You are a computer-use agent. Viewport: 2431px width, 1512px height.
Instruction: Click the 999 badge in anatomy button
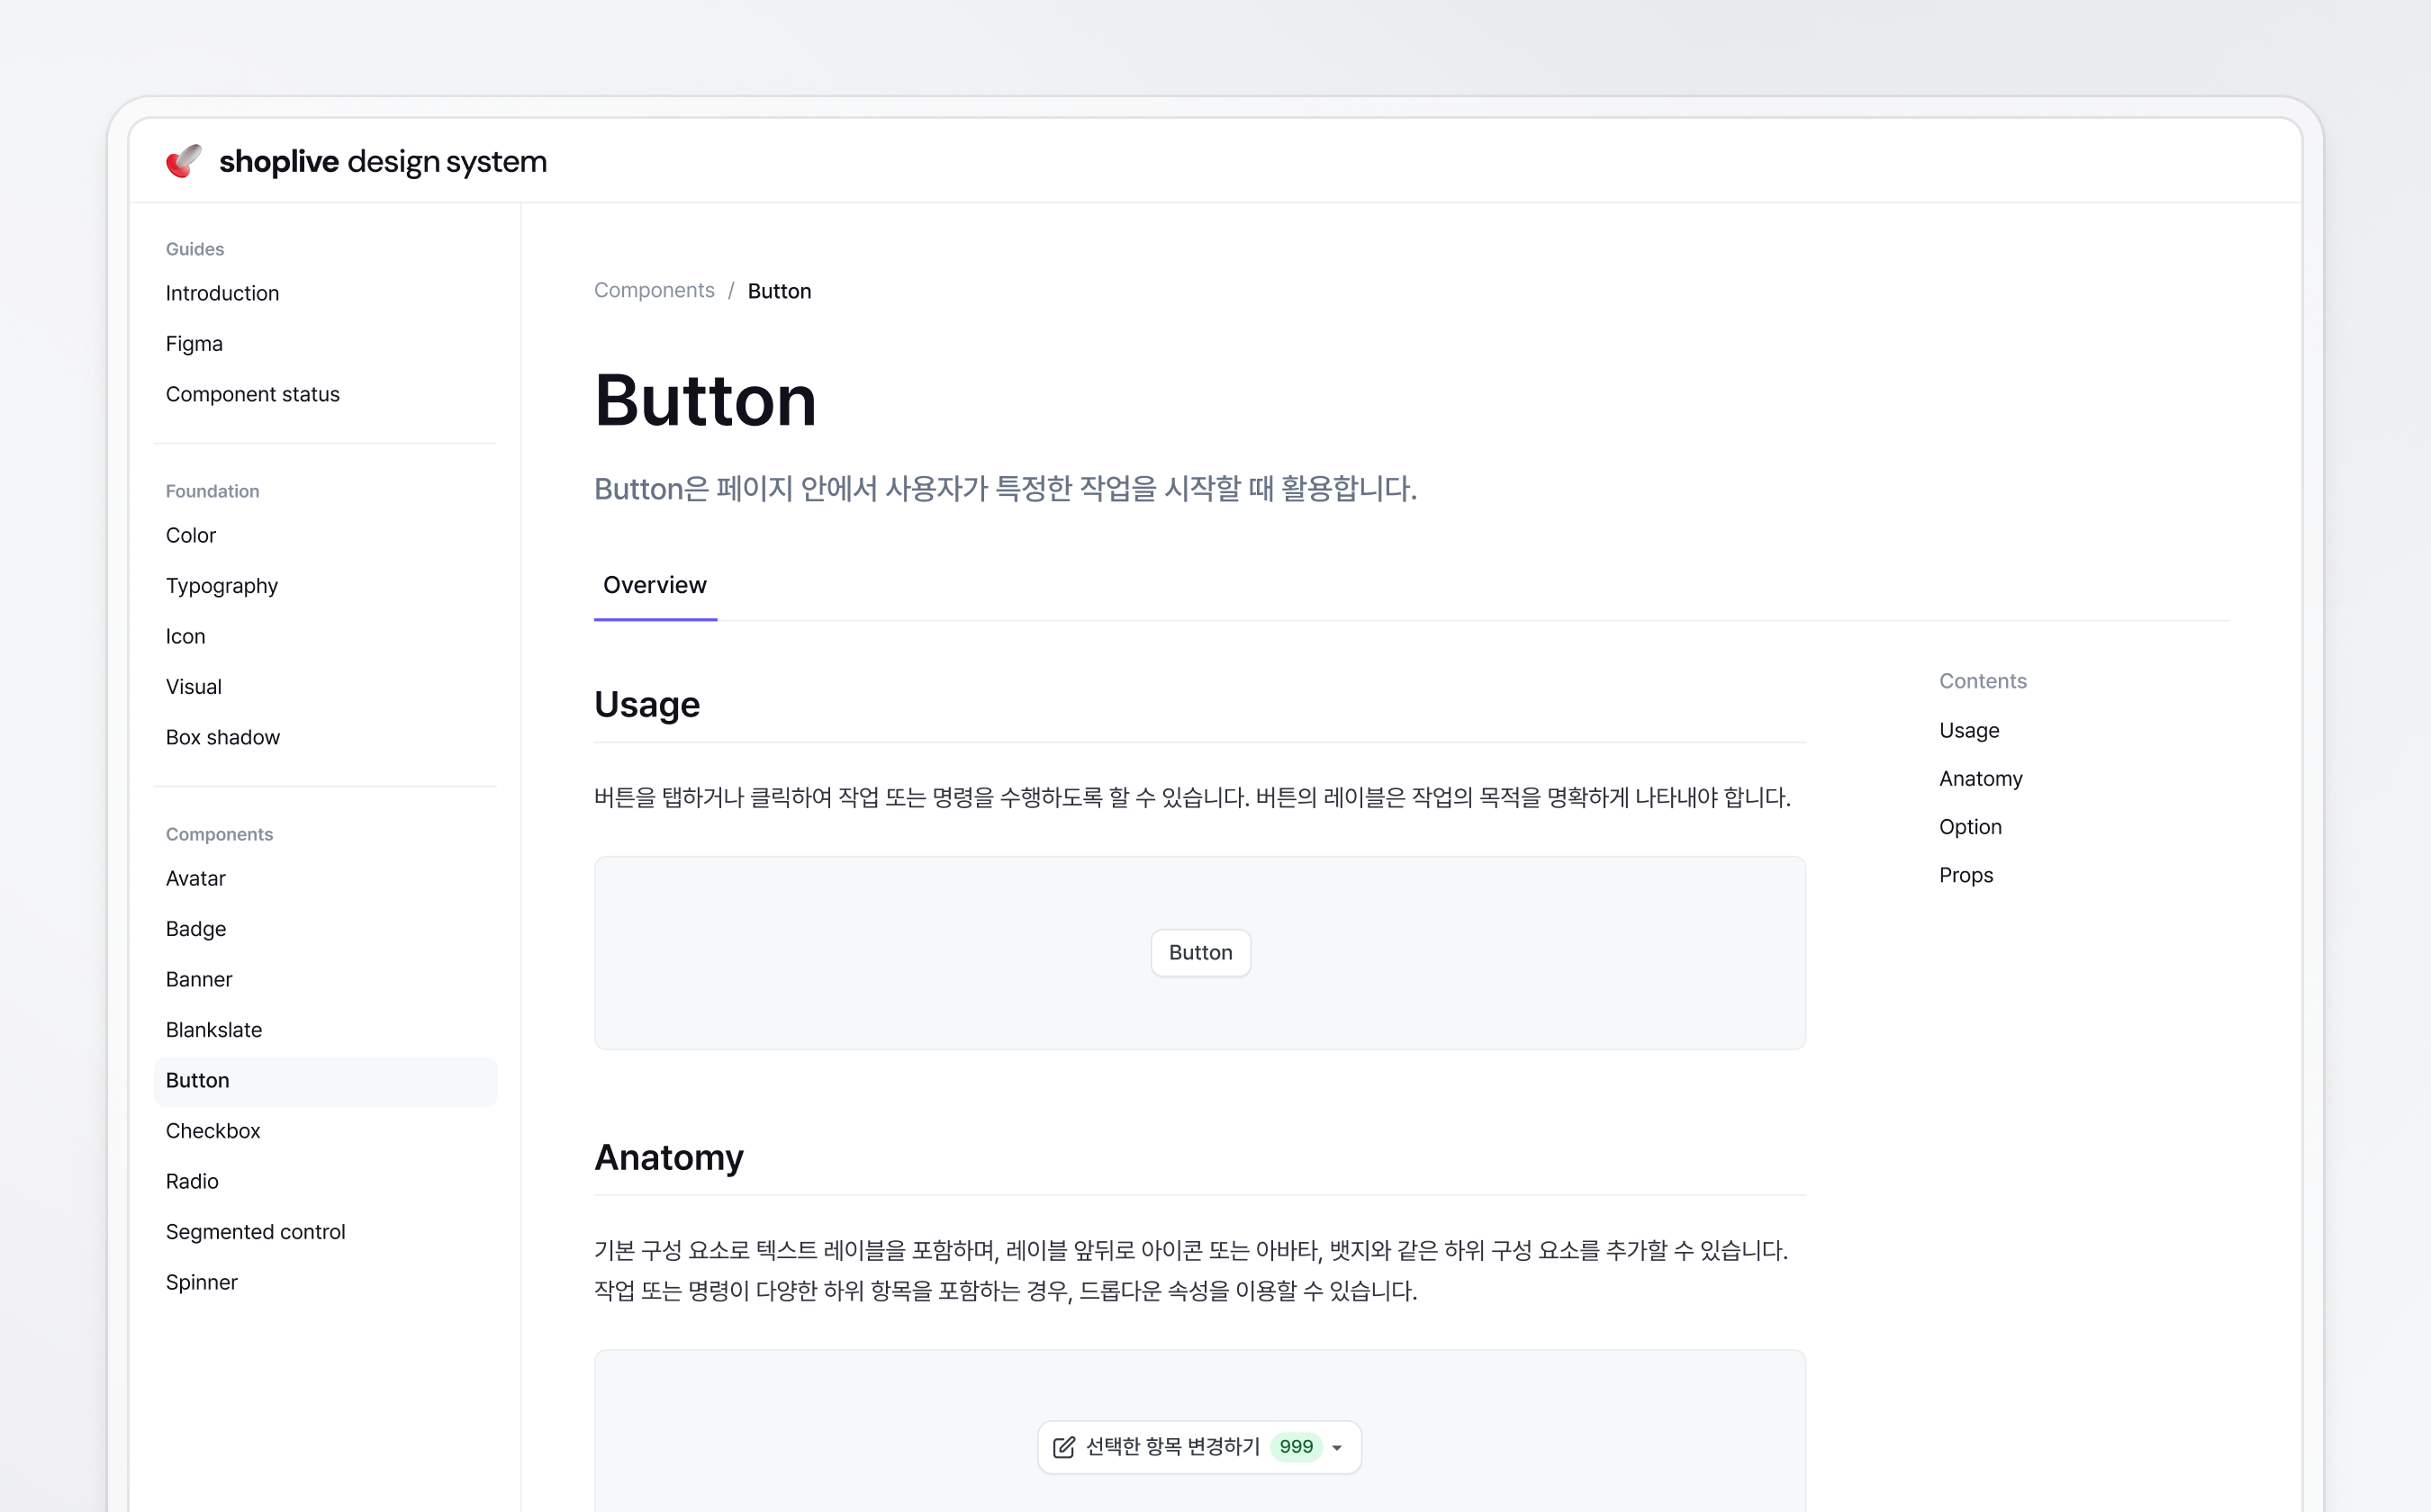coord(1296,1447)
